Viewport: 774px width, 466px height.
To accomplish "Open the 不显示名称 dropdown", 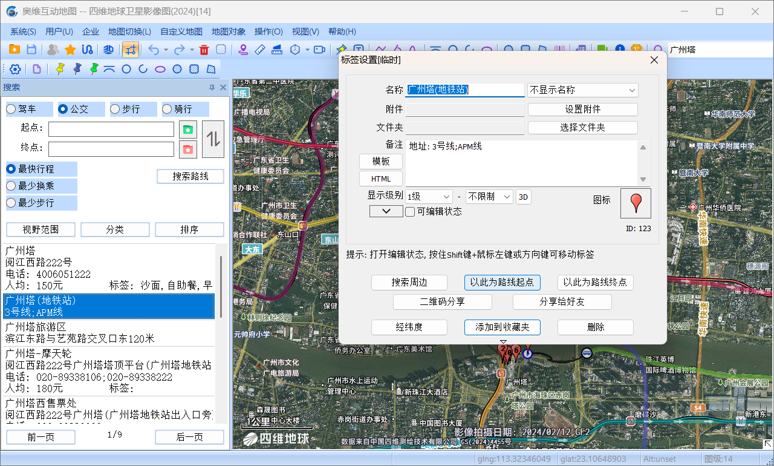I will click(x=583, y=90).
